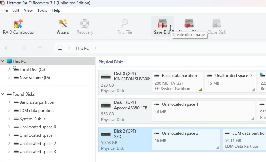
Task: Expand the Local Disk (C:) node
Action: pos(9,69)
